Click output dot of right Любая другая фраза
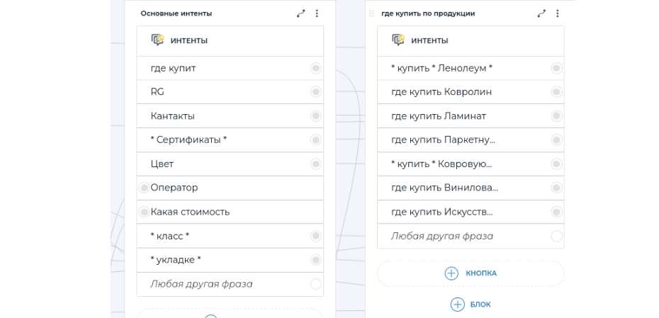 coord(556,236)
